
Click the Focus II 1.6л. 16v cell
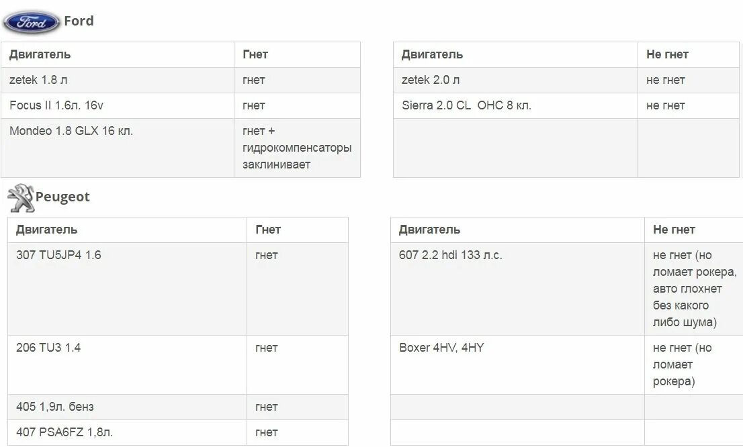pyautogui.click(x=118, y=105)
